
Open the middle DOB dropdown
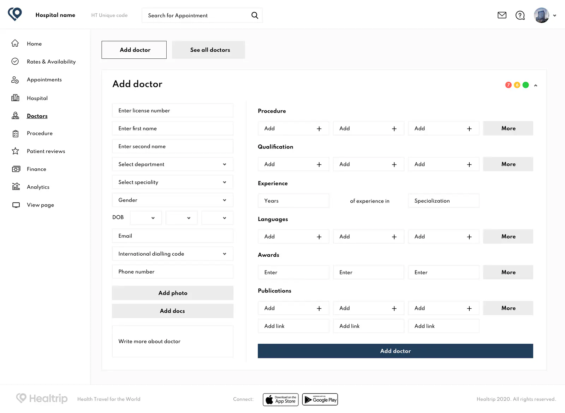pos(182,218)
